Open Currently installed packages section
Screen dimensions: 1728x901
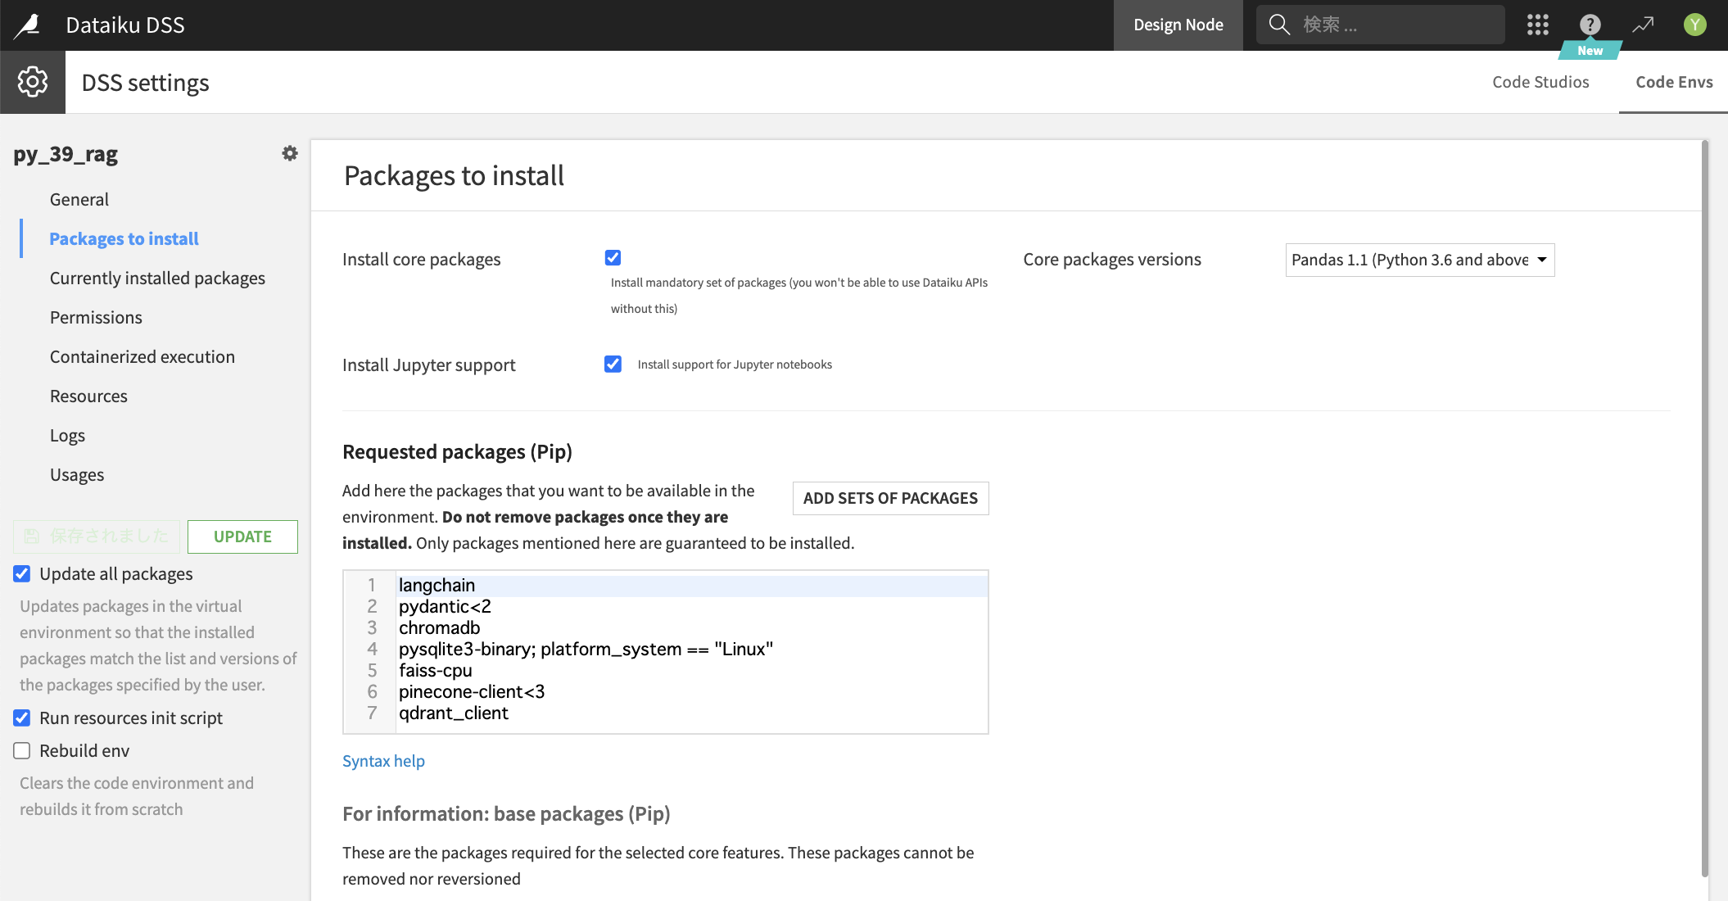tap(157, 278)
